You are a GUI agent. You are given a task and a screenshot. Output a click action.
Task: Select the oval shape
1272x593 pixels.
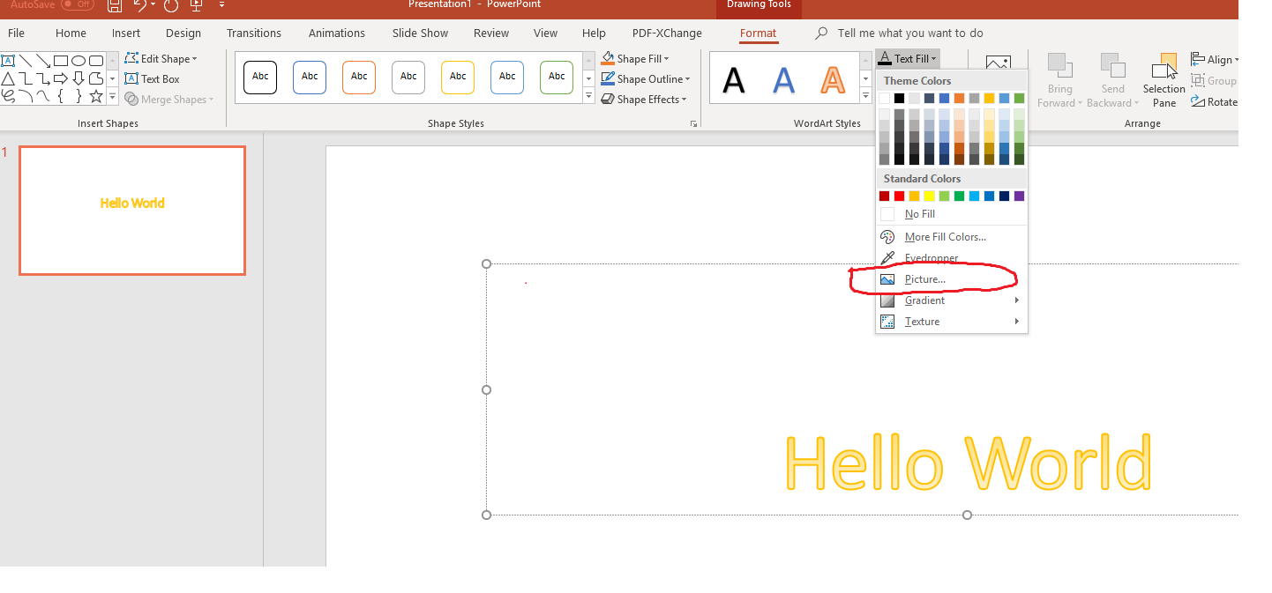coord(79,61)
